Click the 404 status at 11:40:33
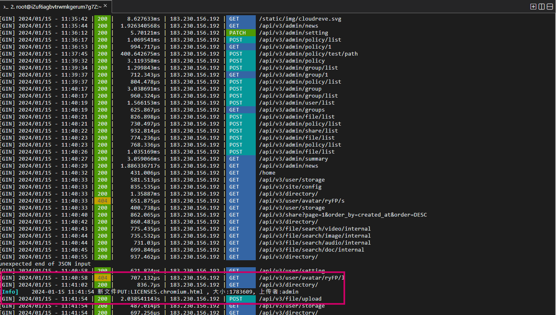556x315 pixels. tap(103, 201)
